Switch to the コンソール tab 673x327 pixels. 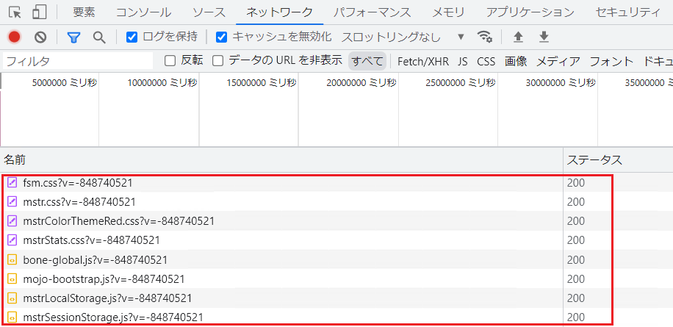[143, 12]
